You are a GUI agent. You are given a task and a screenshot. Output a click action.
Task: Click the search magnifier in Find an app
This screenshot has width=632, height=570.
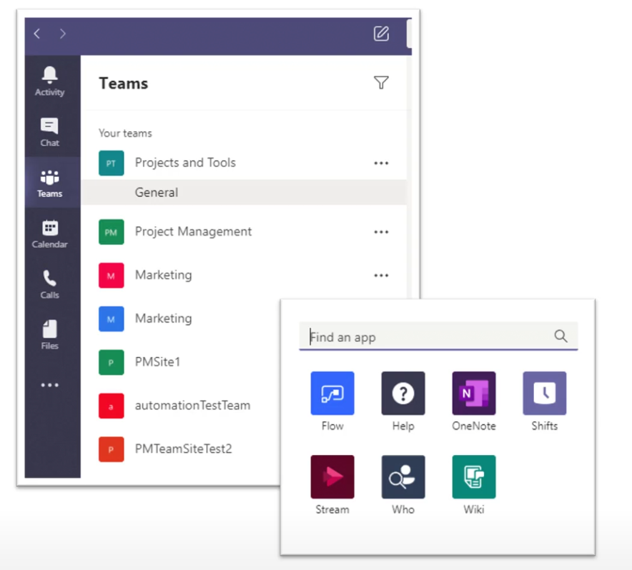(561, 336)
